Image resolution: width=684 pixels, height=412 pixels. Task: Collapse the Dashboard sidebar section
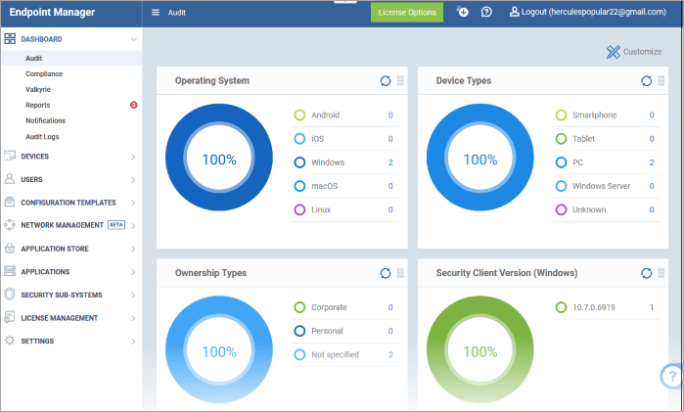pyautogui.click(x=133, y=40)
